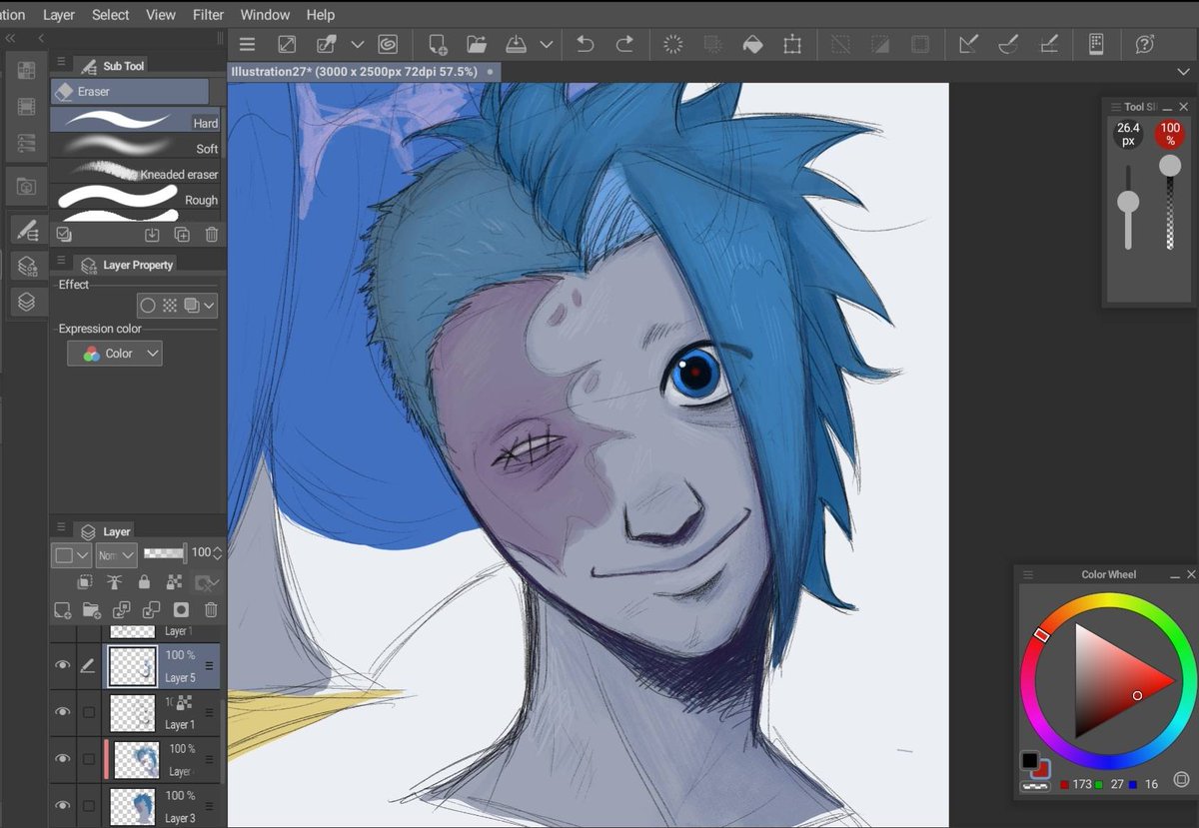
Task: Select the Fill bucket icon in toolbar
Action: [x=752, y=44]
